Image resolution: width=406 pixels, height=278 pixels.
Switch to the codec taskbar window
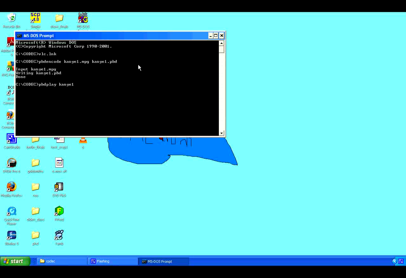(62, 261)
